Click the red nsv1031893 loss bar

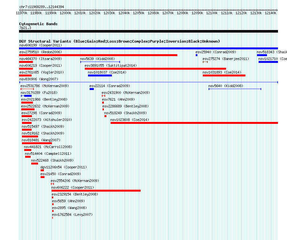[224, 75]
